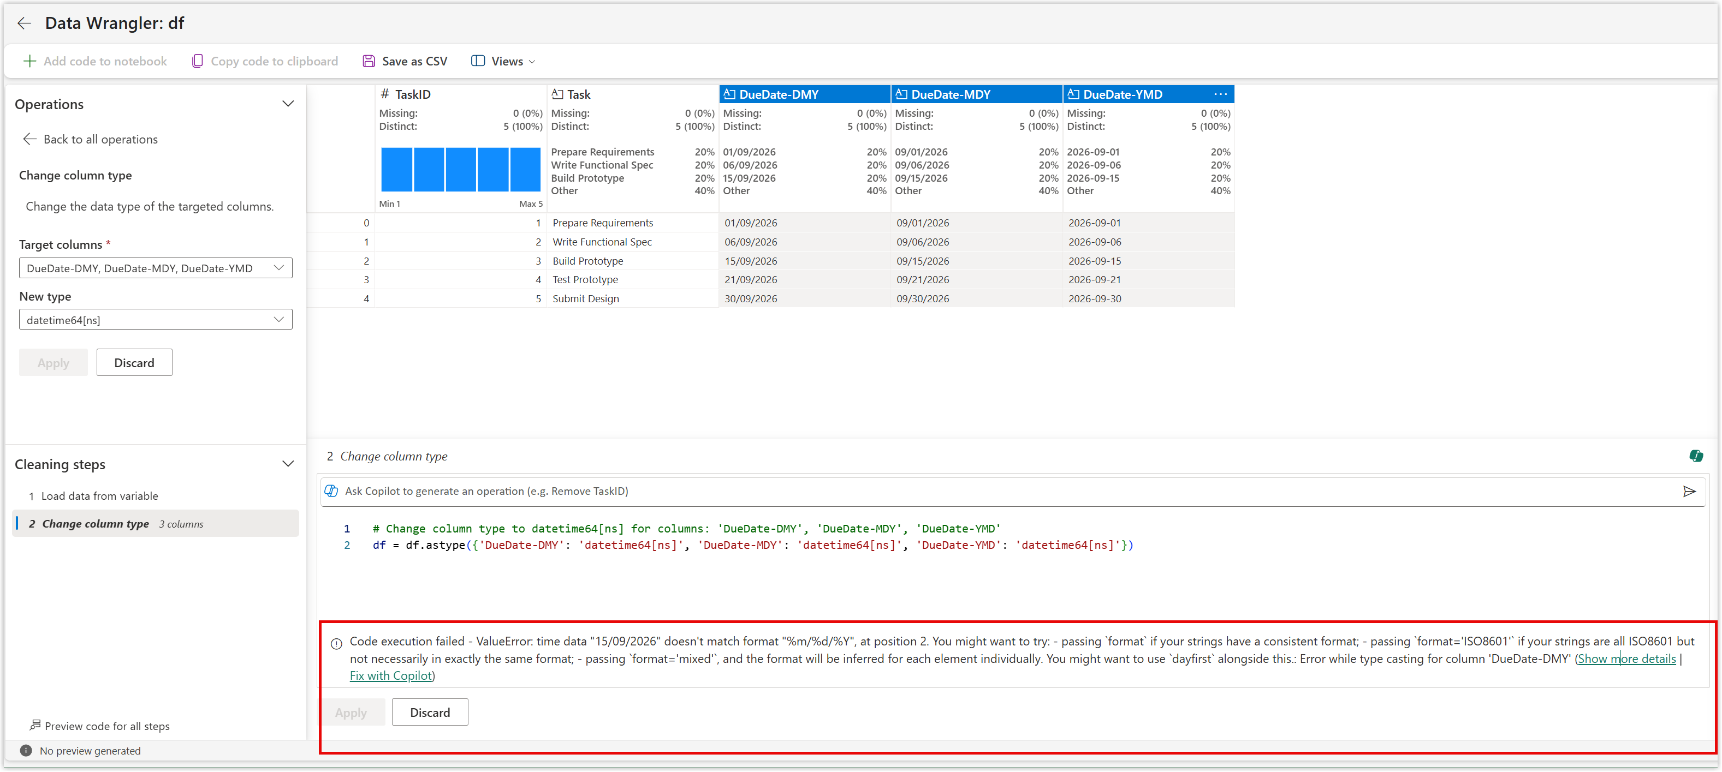Screen dimensions: 1722x772
Task: Click the Task column string type icon
Action: point(557,94)
